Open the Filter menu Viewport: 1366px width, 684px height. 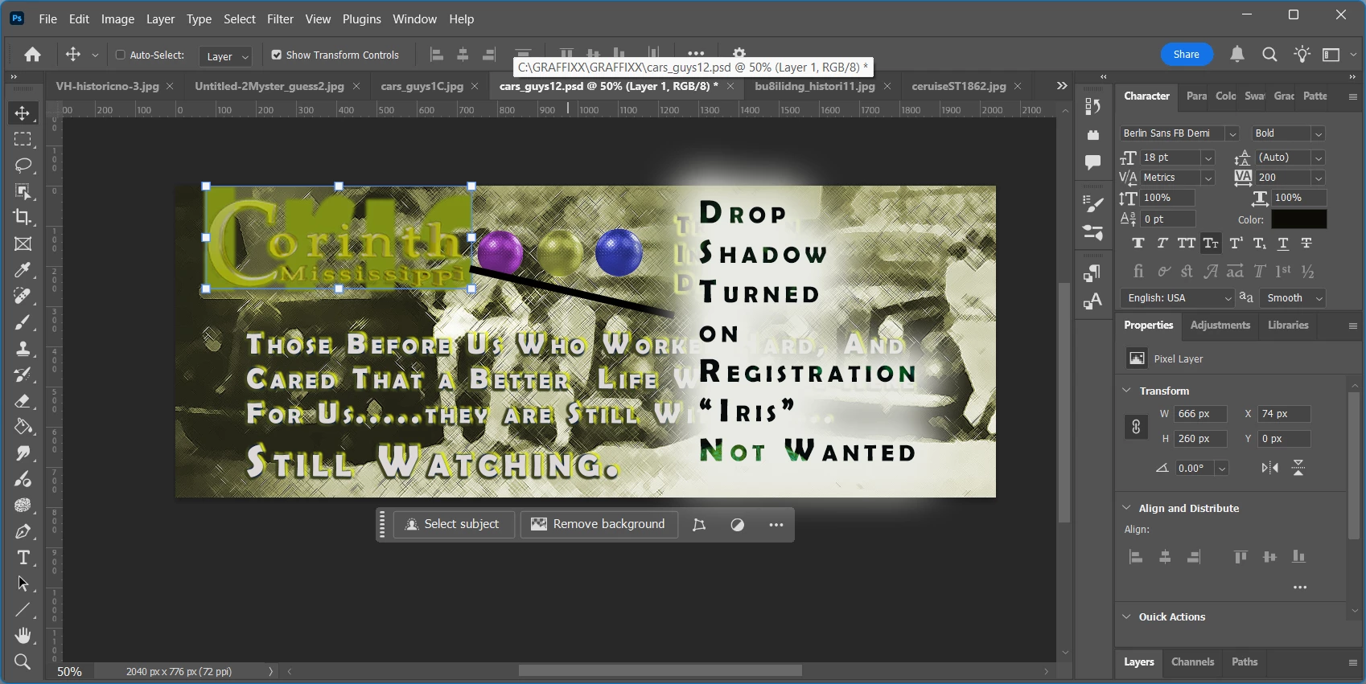pyautogui.click(x=280, y=18)
